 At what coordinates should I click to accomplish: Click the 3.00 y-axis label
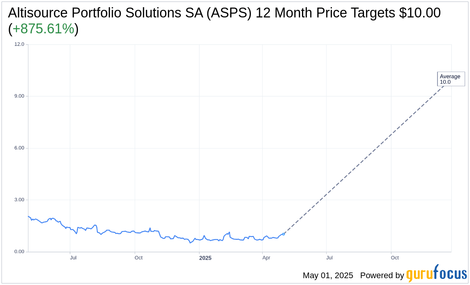point(19,200)
